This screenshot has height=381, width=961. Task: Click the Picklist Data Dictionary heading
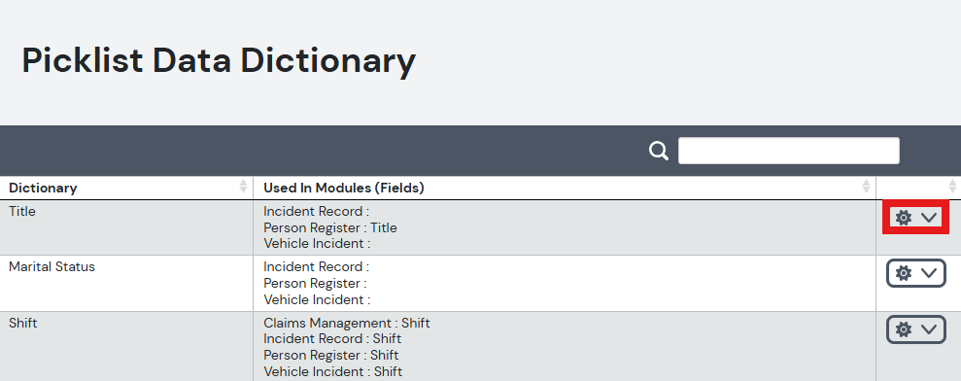coord(219,60)
